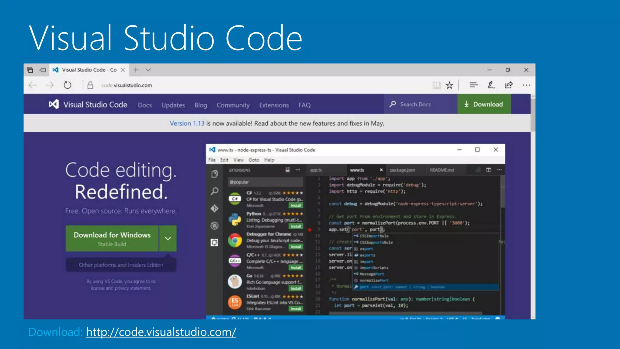The height and width of the screenshot is (349, 620).
Task: Open the Updates navigation link
Action: [x=173, y=105]
